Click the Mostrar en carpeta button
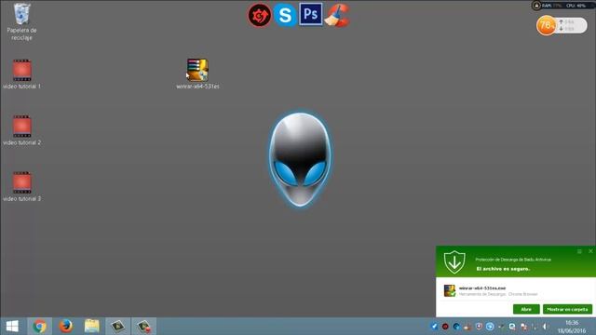The image size is (596, 335). click(x=567, y=309)
